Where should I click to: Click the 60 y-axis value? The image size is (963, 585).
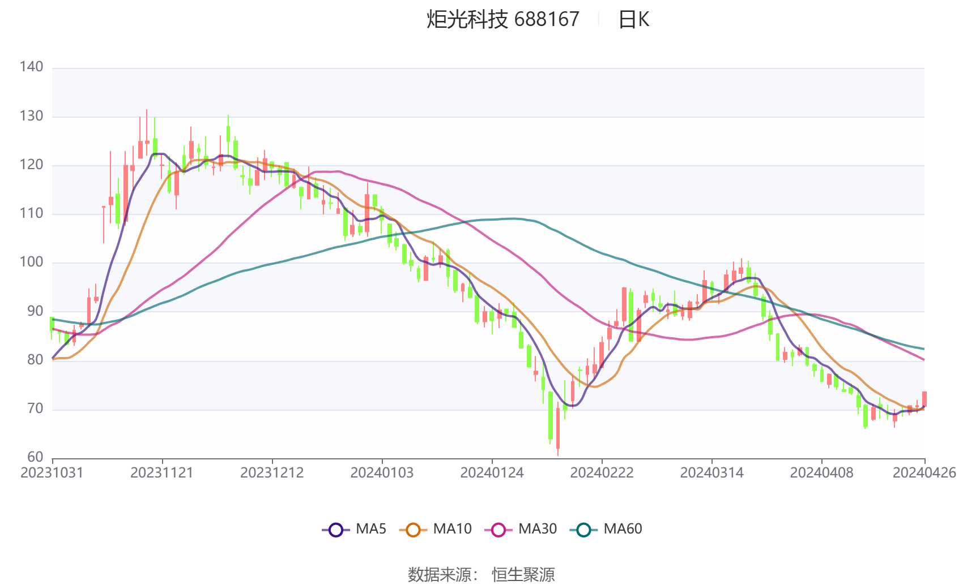35,457
